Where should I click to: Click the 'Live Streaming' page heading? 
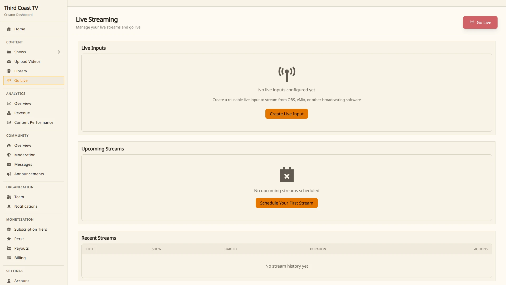click(x=97, y=20)
